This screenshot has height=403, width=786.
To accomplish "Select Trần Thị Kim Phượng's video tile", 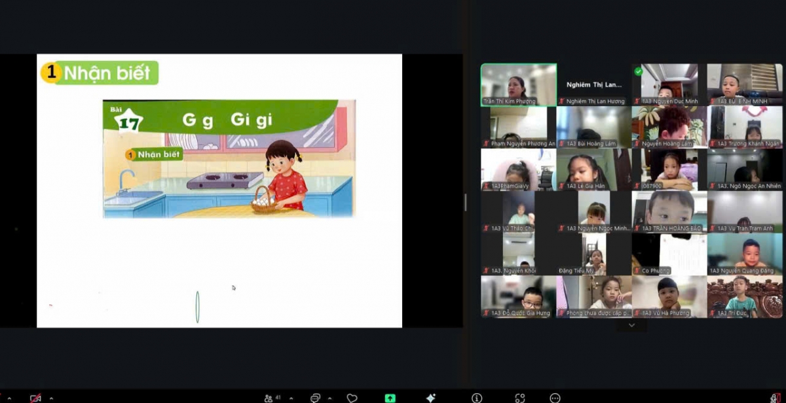I will [519, 84].
